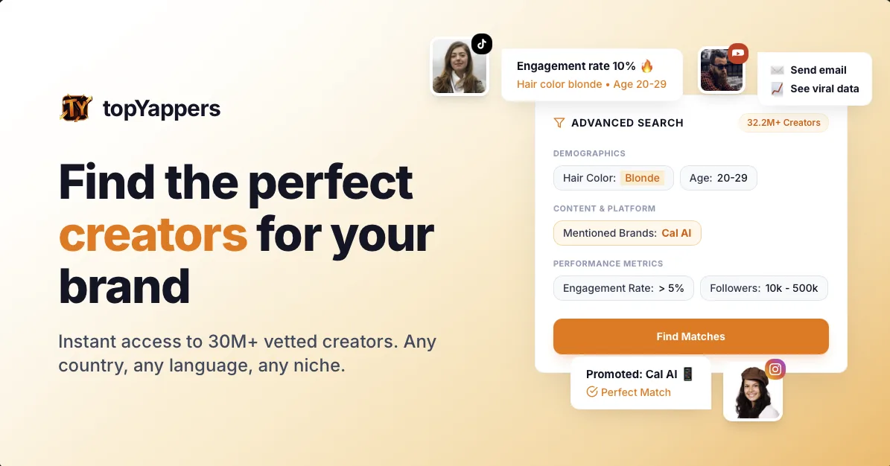The image size is (890, 466).
Task: Click the envelope icon beside Send email
Action: click(x=777, y=70)
